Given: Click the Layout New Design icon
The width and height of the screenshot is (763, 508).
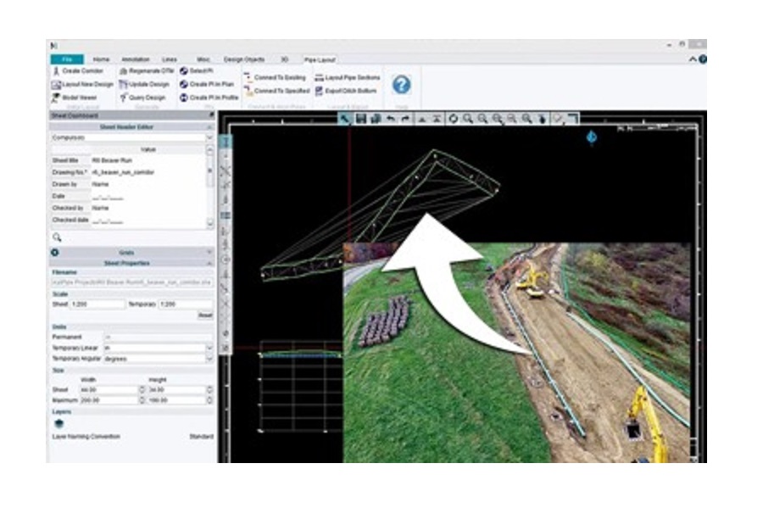Looking at the screenshot, I should 56,85.
